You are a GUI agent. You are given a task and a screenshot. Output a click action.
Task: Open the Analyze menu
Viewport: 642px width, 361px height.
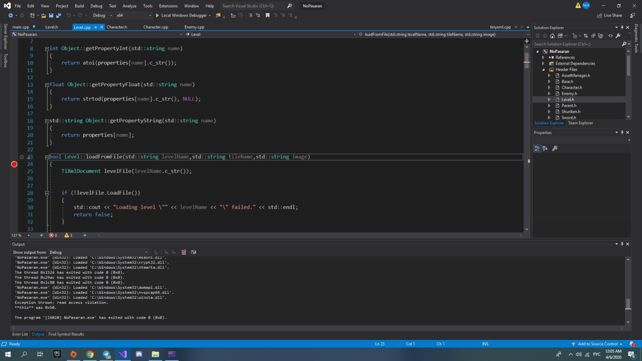(x=129, y=6)
